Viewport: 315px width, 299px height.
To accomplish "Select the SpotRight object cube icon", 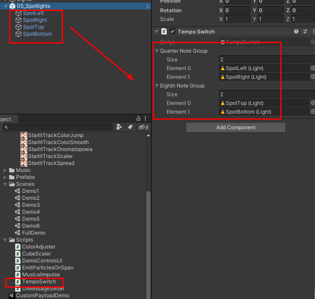I will pos(18,20).
